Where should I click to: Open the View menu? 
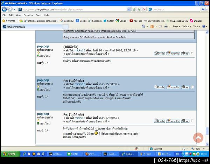click(x=18, y=15)
